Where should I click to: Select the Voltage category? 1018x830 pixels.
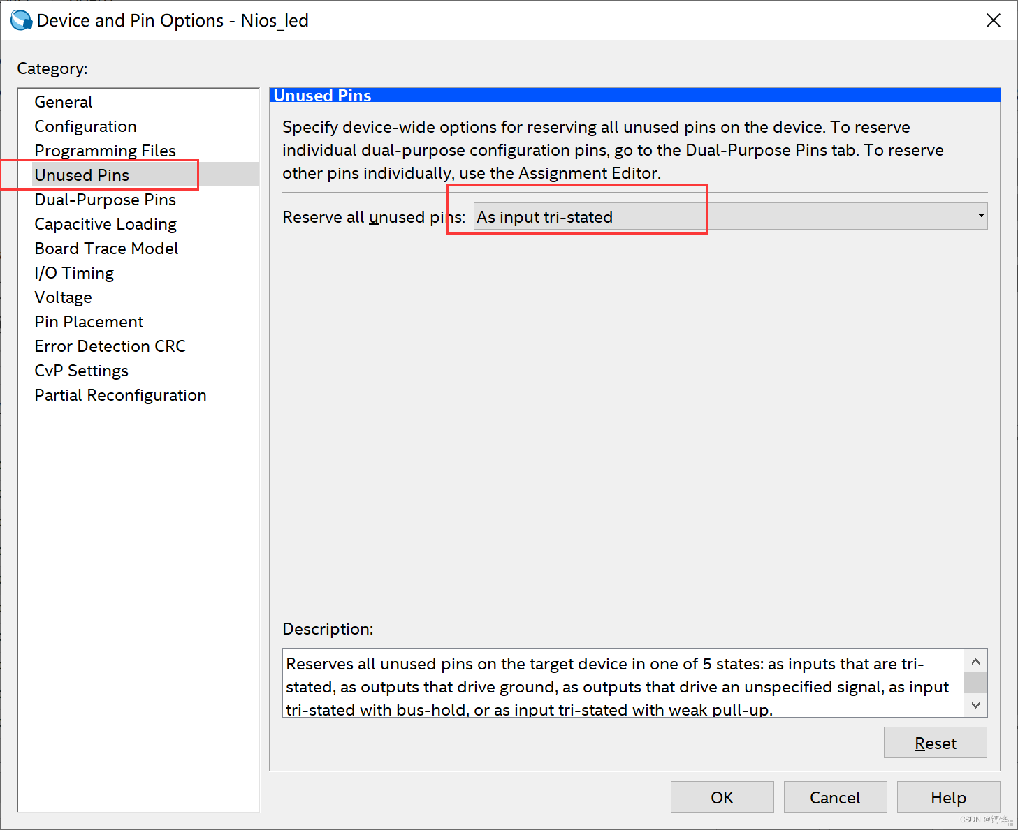pos(63,297)
